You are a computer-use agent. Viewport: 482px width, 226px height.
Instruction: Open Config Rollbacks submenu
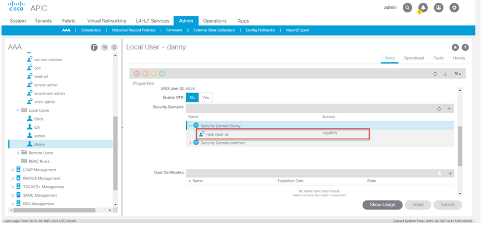(260, 30)
